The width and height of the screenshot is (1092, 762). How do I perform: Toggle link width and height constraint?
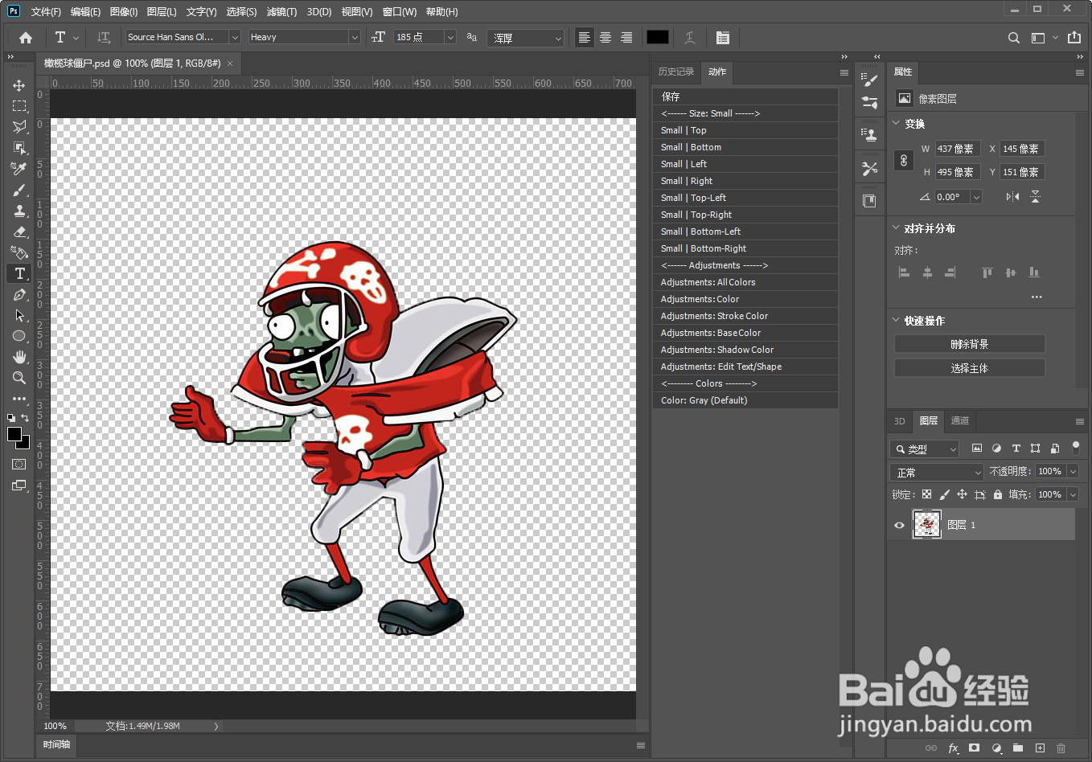[904, 161]
